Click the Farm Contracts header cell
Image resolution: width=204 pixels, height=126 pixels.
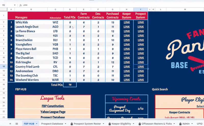(84, 16)
